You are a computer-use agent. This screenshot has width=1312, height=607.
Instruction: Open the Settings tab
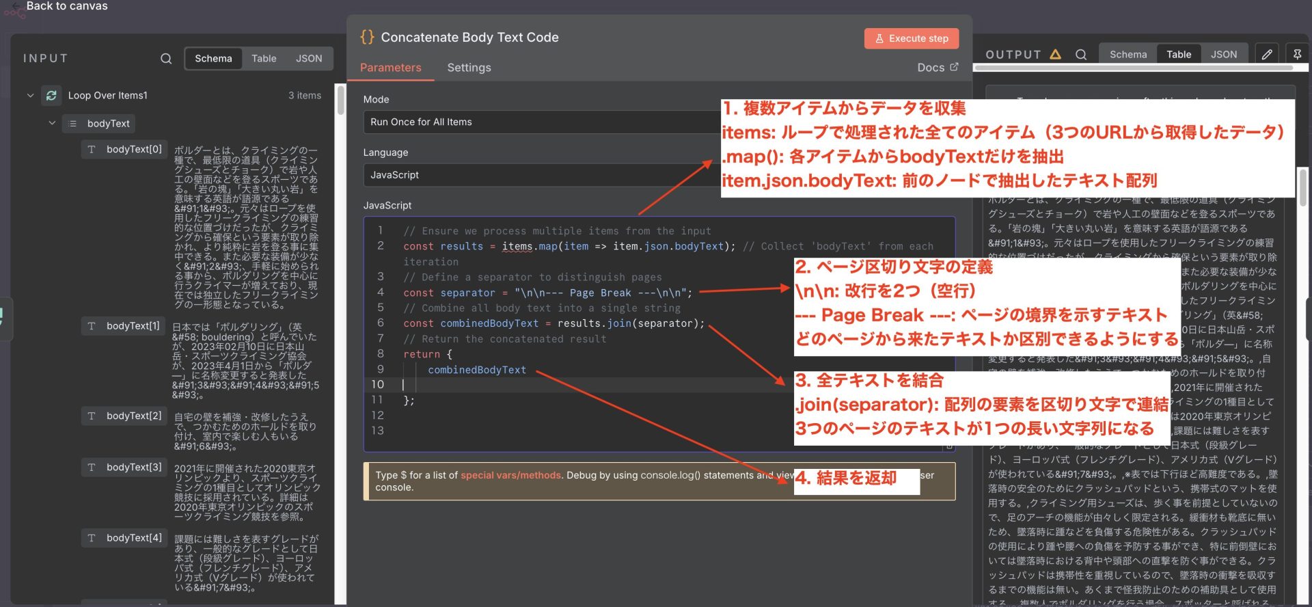(469, 68)
